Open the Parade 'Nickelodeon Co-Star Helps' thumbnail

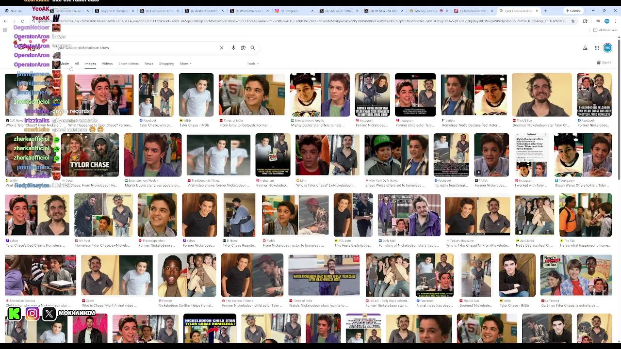(x=187, y=275)
